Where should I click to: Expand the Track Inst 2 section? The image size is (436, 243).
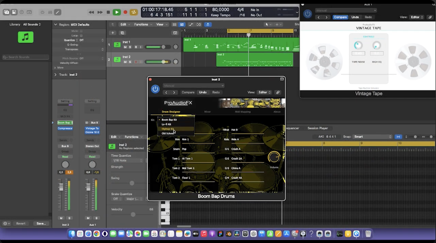pos(55,74)
